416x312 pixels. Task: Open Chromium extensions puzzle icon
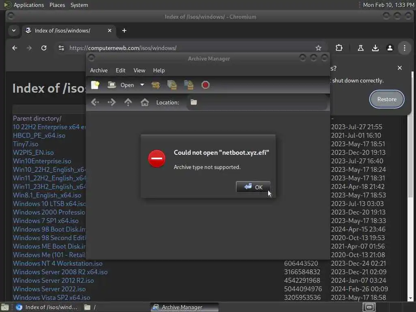(339, 48)
